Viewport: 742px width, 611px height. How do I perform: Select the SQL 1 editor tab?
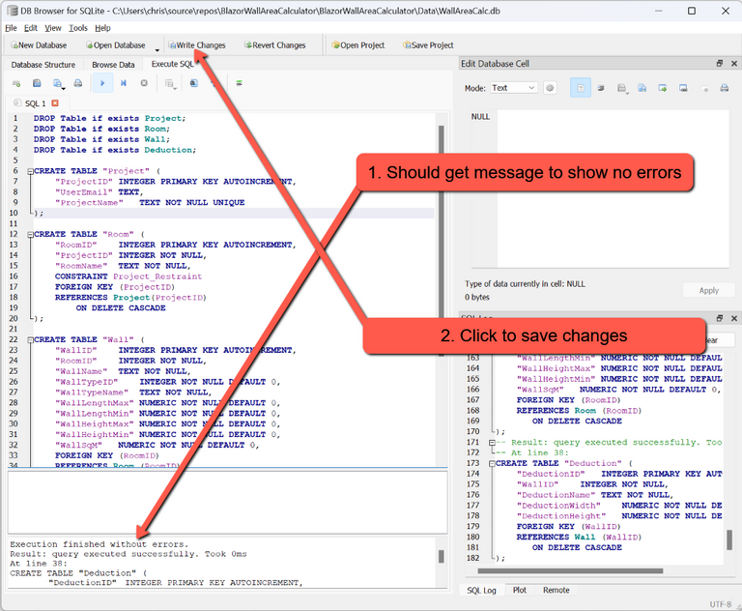35,103
